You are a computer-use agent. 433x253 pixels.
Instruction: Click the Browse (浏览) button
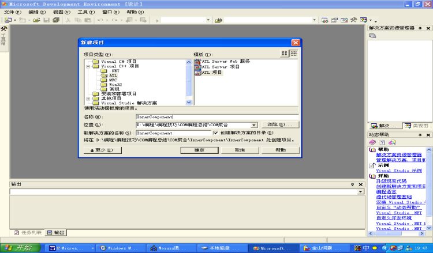tap(279, 124)
